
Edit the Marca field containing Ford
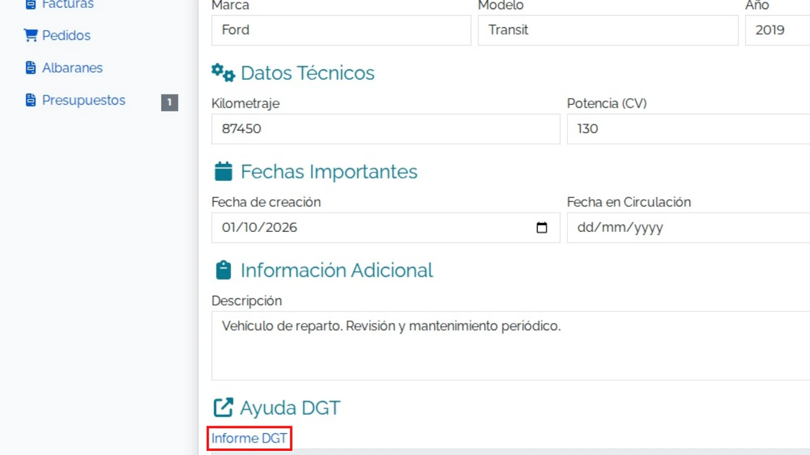coord(341,30)
